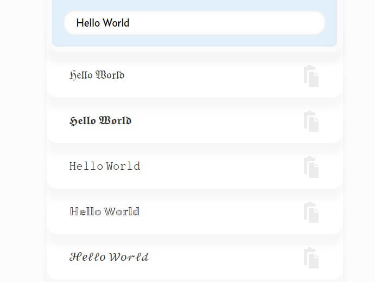375x282 pixels.
Task: Copy the monospace Hello World result
Action: [x=311, y=167]
